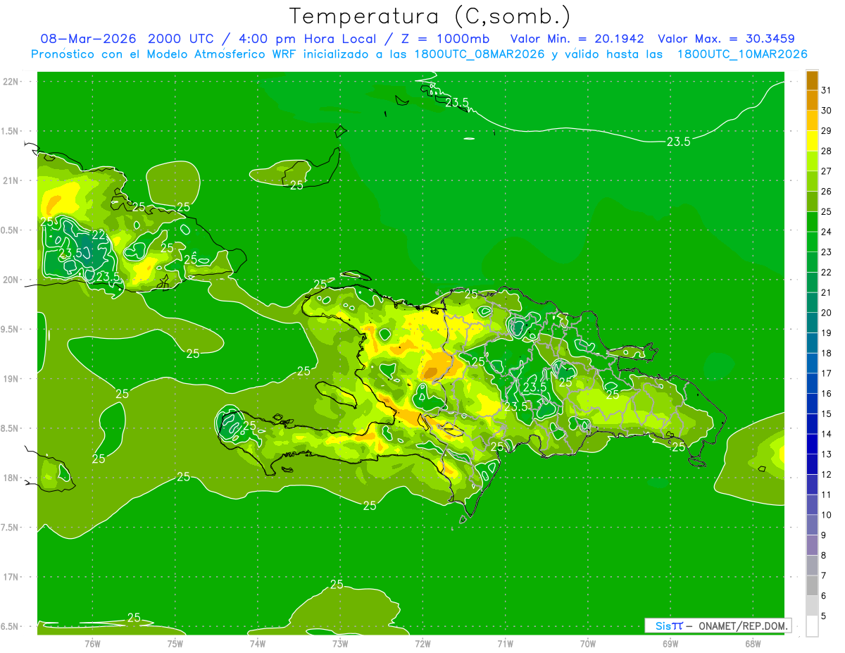This screenshot has width=845, height=653.
Task: Click the '24' value on the color scale
Action: pyautogui.click(x=827, y=232)
